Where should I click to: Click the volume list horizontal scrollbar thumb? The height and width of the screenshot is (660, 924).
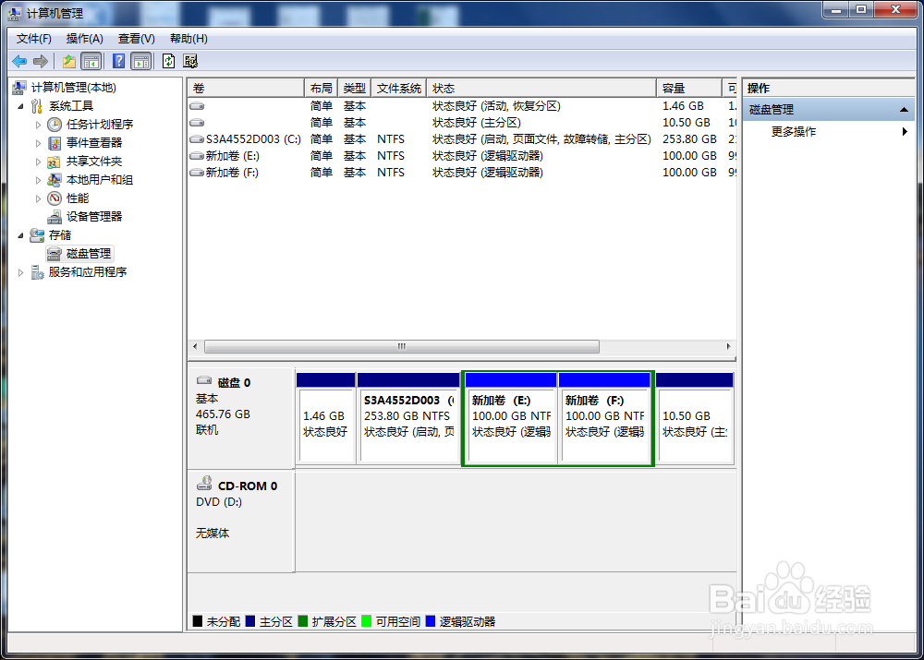[402, 347]
